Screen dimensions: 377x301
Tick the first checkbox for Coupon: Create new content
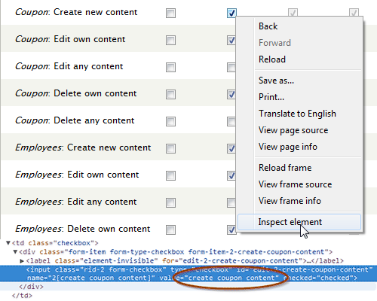click(x=170, y=14)
